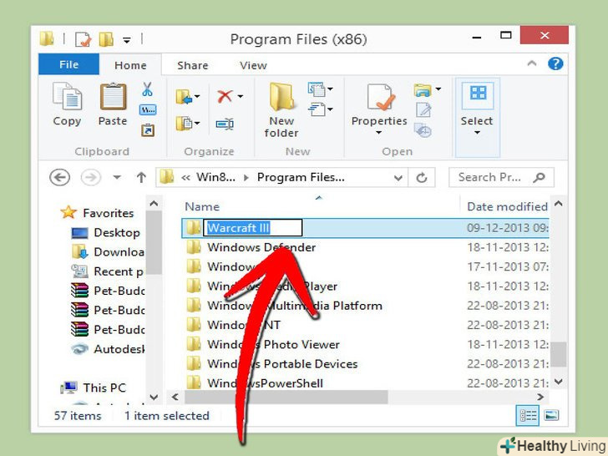
Task: Open the Properties dropdown arrow
Action: click(x=379, y=133)
